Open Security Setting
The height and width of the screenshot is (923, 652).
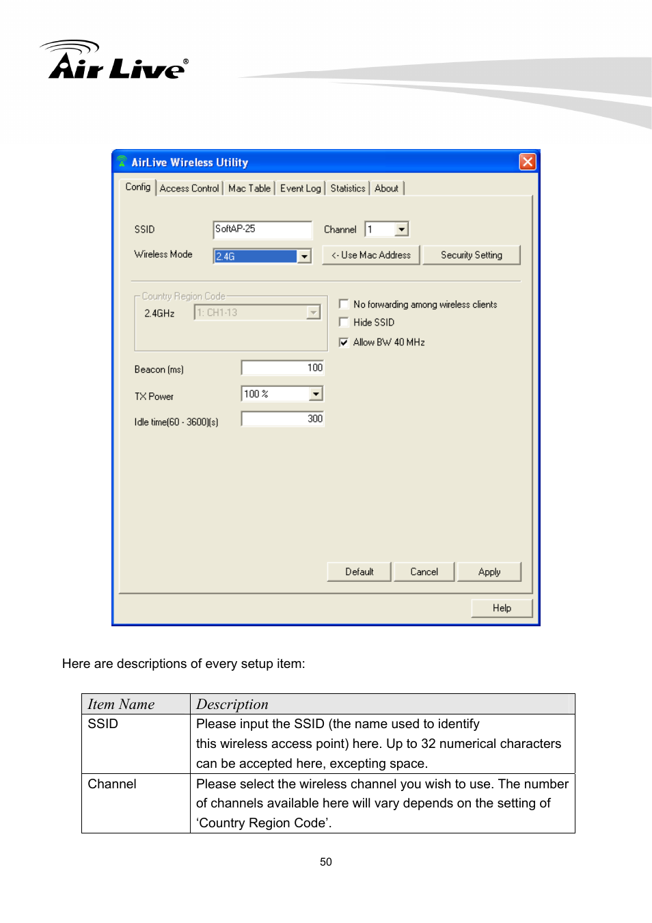pos(472,255)
